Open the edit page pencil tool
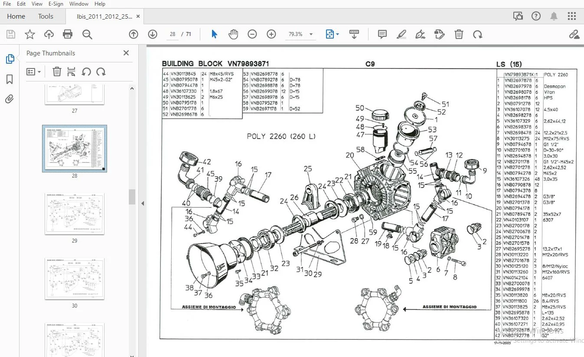Viewport: 584px width, 357px height. 440,34
